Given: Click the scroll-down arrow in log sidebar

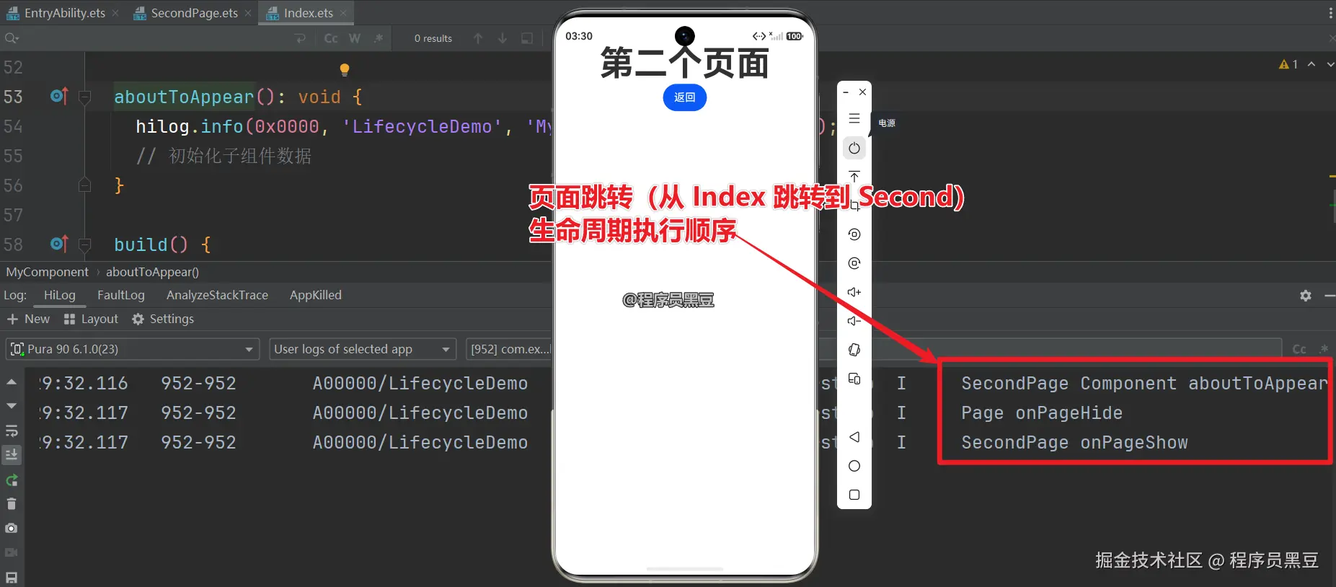Looking at the screenshot, I should point(12,406).
